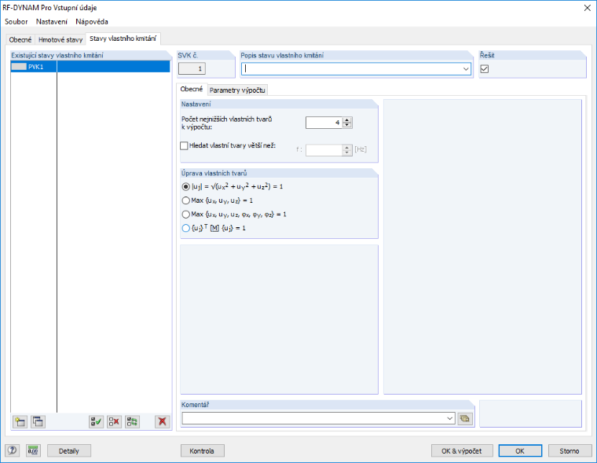The width and height of the screenshot is (597, 463).
Task: Increase the number of lowest eigenmodes
Action: (x=347, y=120)
